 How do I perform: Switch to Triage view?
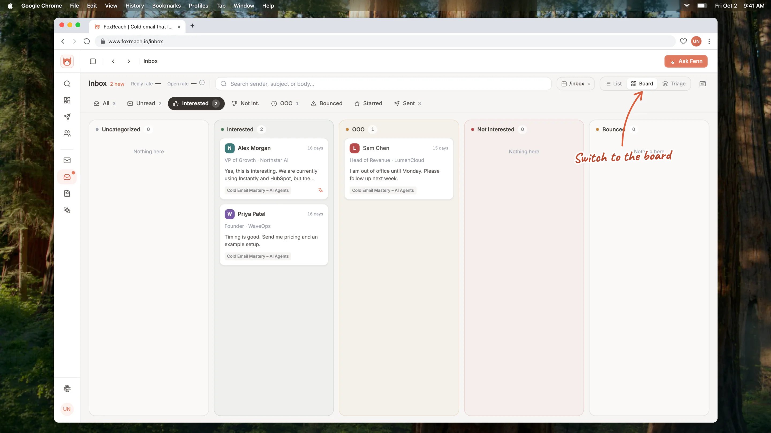pos(674,84)
